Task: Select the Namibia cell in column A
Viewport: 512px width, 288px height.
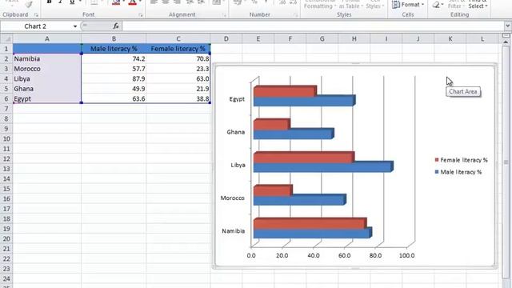Action: [x=47, y=58]
